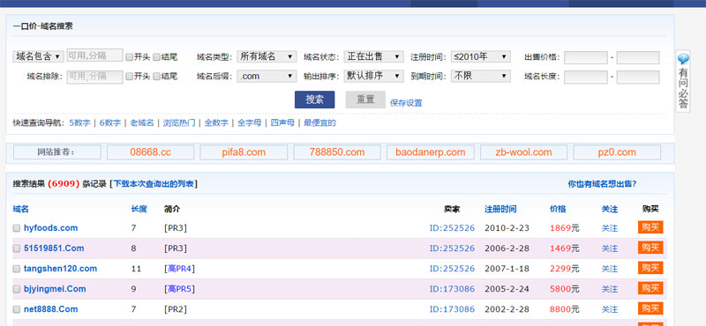Sort by 关注 column header

610,209
